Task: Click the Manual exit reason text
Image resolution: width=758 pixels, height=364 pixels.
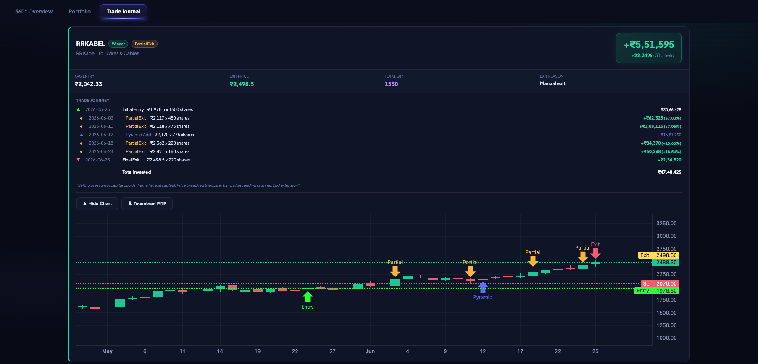Action: tap(553, 83)
